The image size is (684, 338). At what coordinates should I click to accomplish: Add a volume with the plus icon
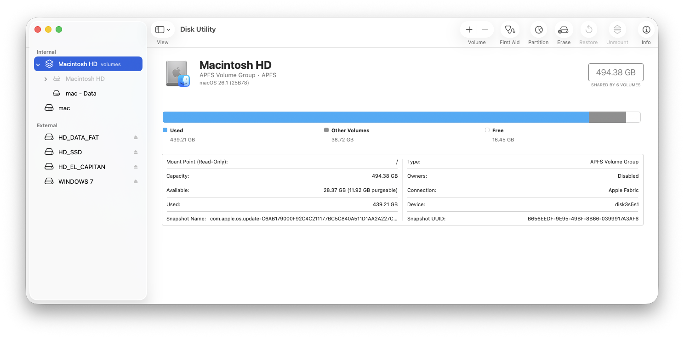click(469, 29)
